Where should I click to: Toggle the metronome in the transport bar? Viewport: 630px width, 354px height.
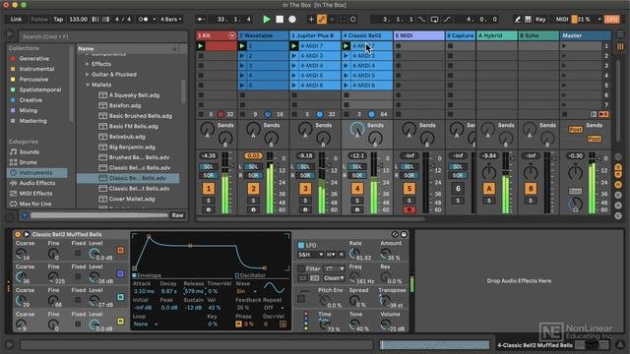[143, 20]
